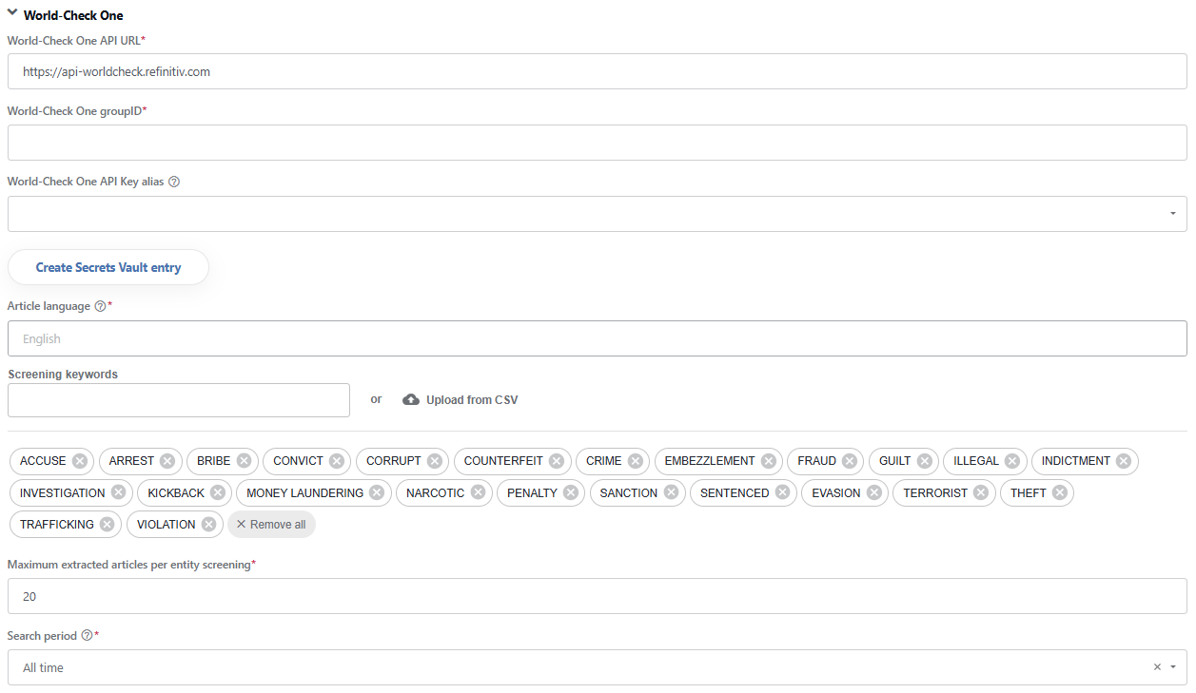Remove the EVASION keyword chip
This screenshot has height=693, width=1196.
pyautogui.click(x=873, y=492)
